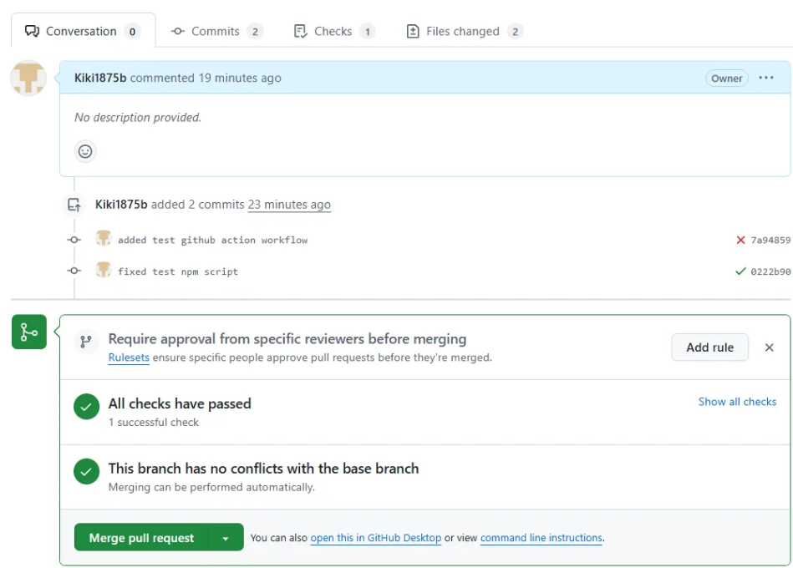Open the Conversation tab
The width and height of the screenshot is (793, 568).
click(x=83, y=31)
